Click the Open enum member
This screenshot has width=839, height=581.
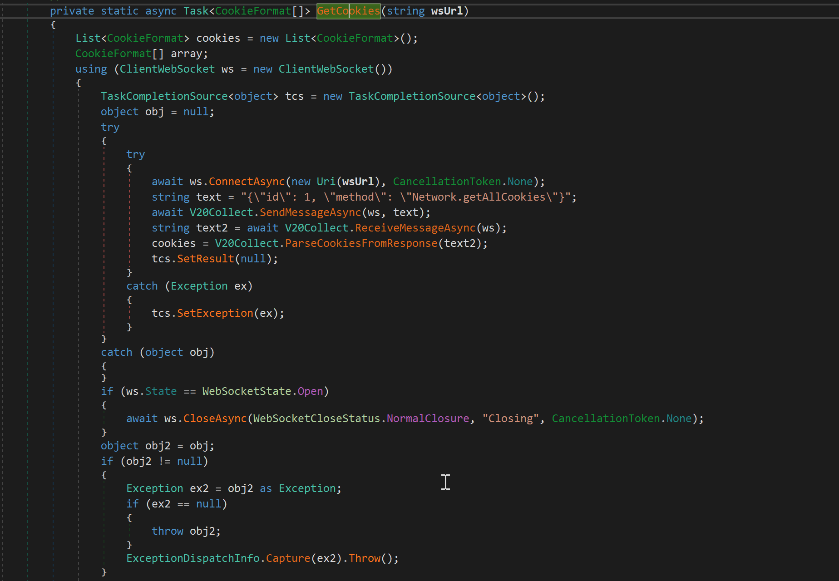tap(310, 391)
